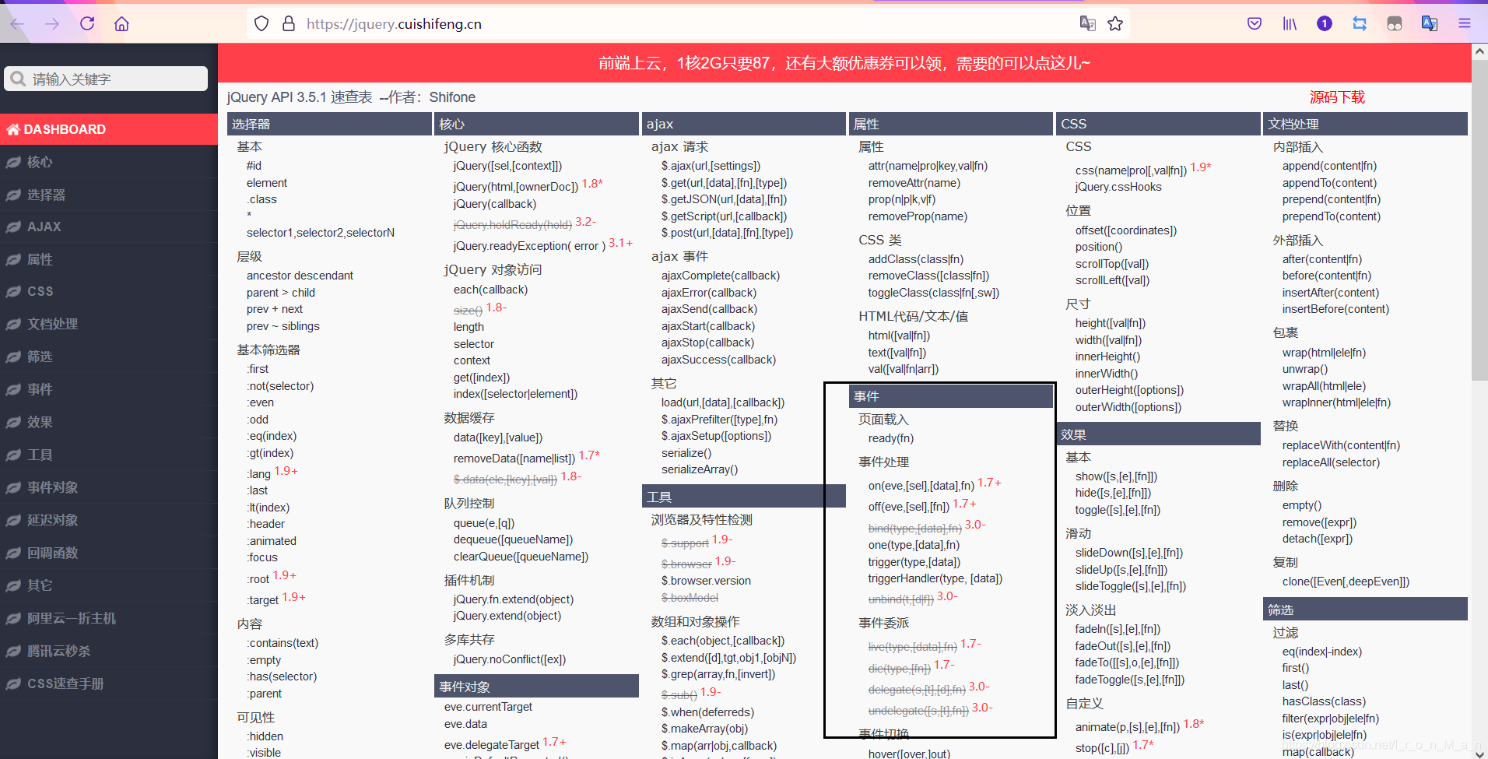The width and height of the screenshot is (1488, 759).
Task: Open attr(name|pro|key,val|fn) link
Action: 928,166
